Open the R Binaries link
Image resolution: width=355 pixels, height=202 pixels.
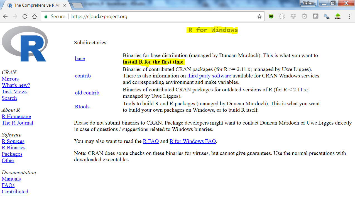(13, 148)
